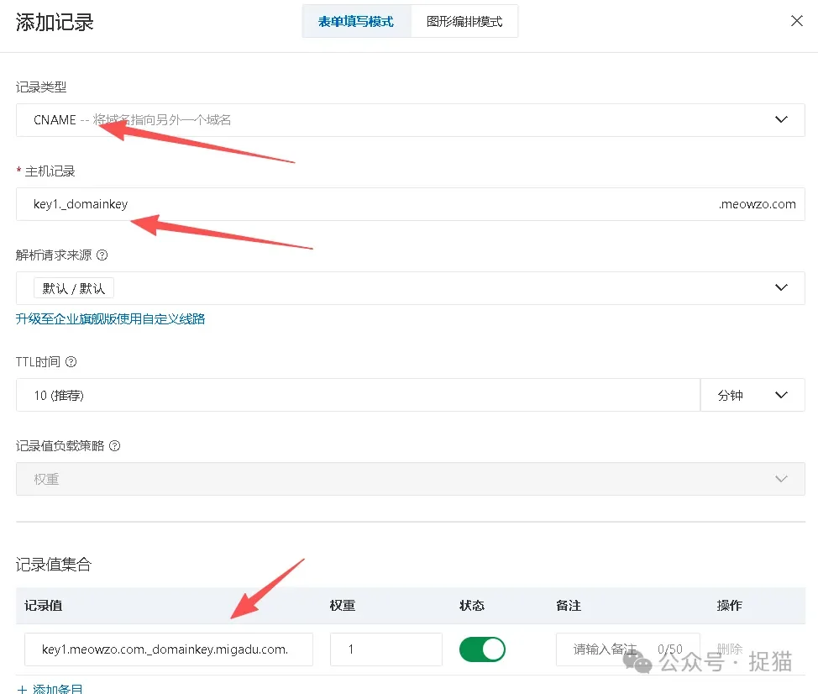This screenshot has width=818, height=694.
Task: Open the 分钟 time unit dropdown
Action: (752, 395)
